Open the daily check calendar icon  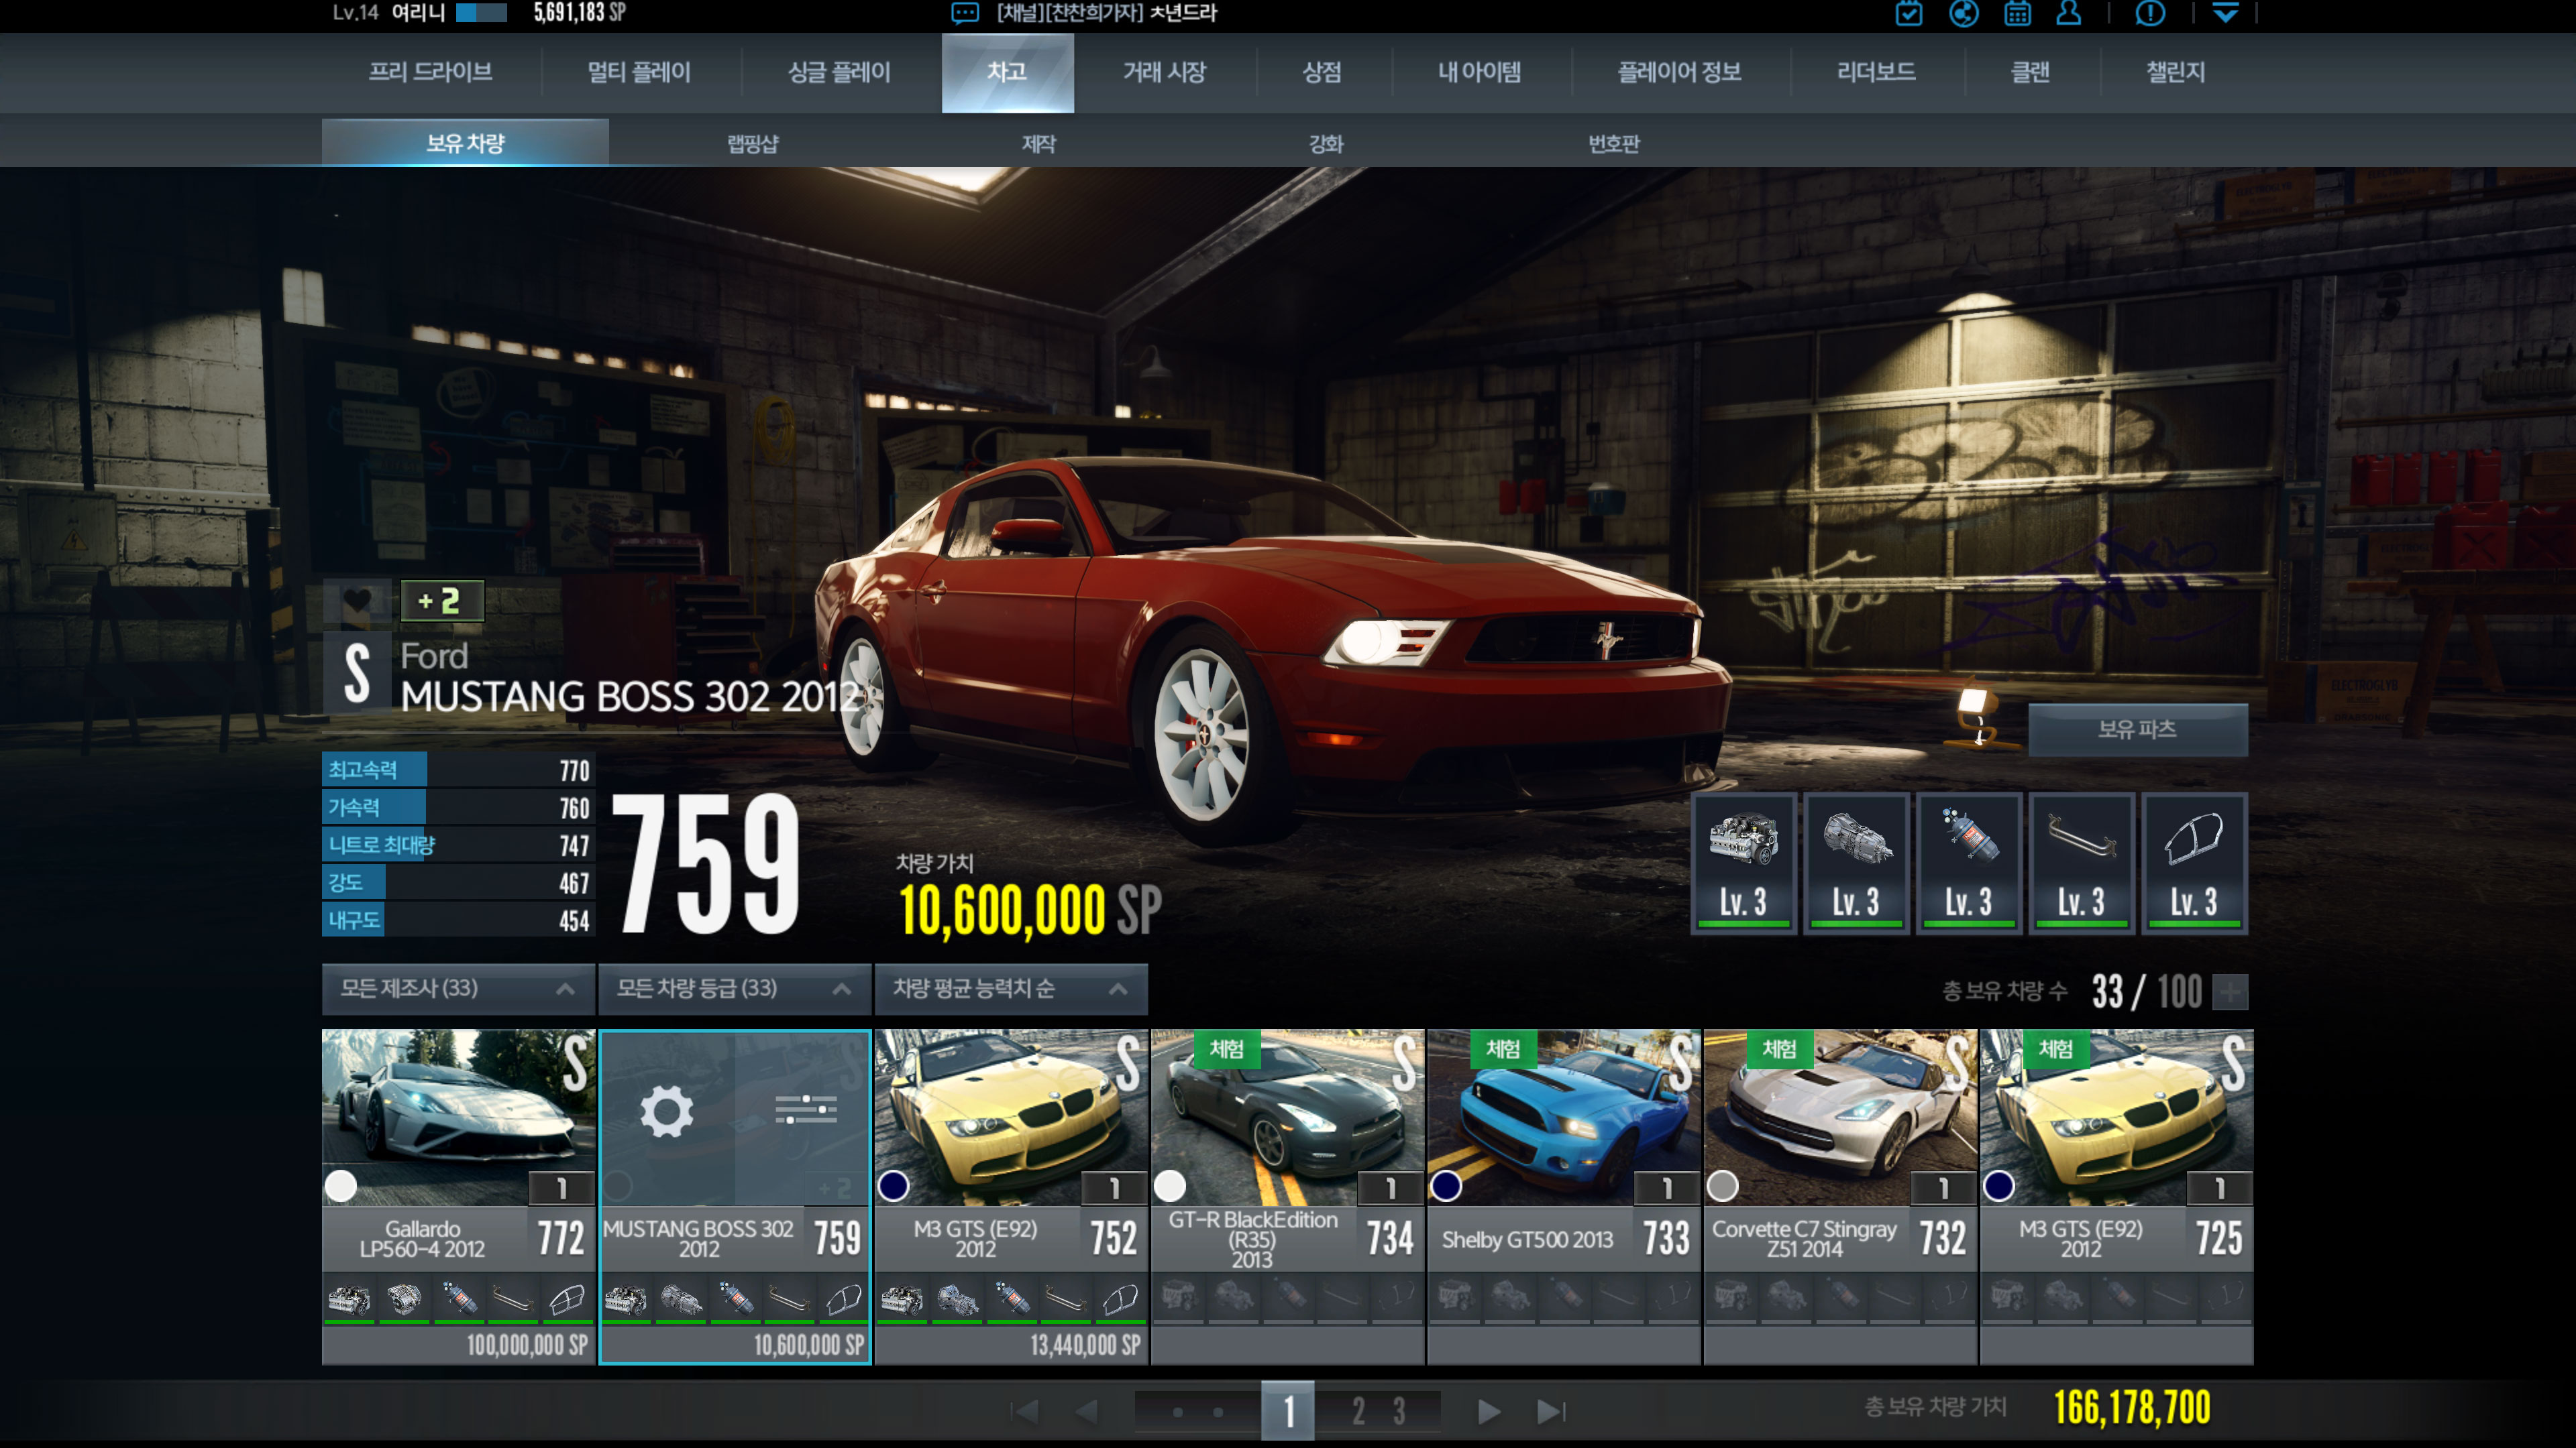[1908, 14]
